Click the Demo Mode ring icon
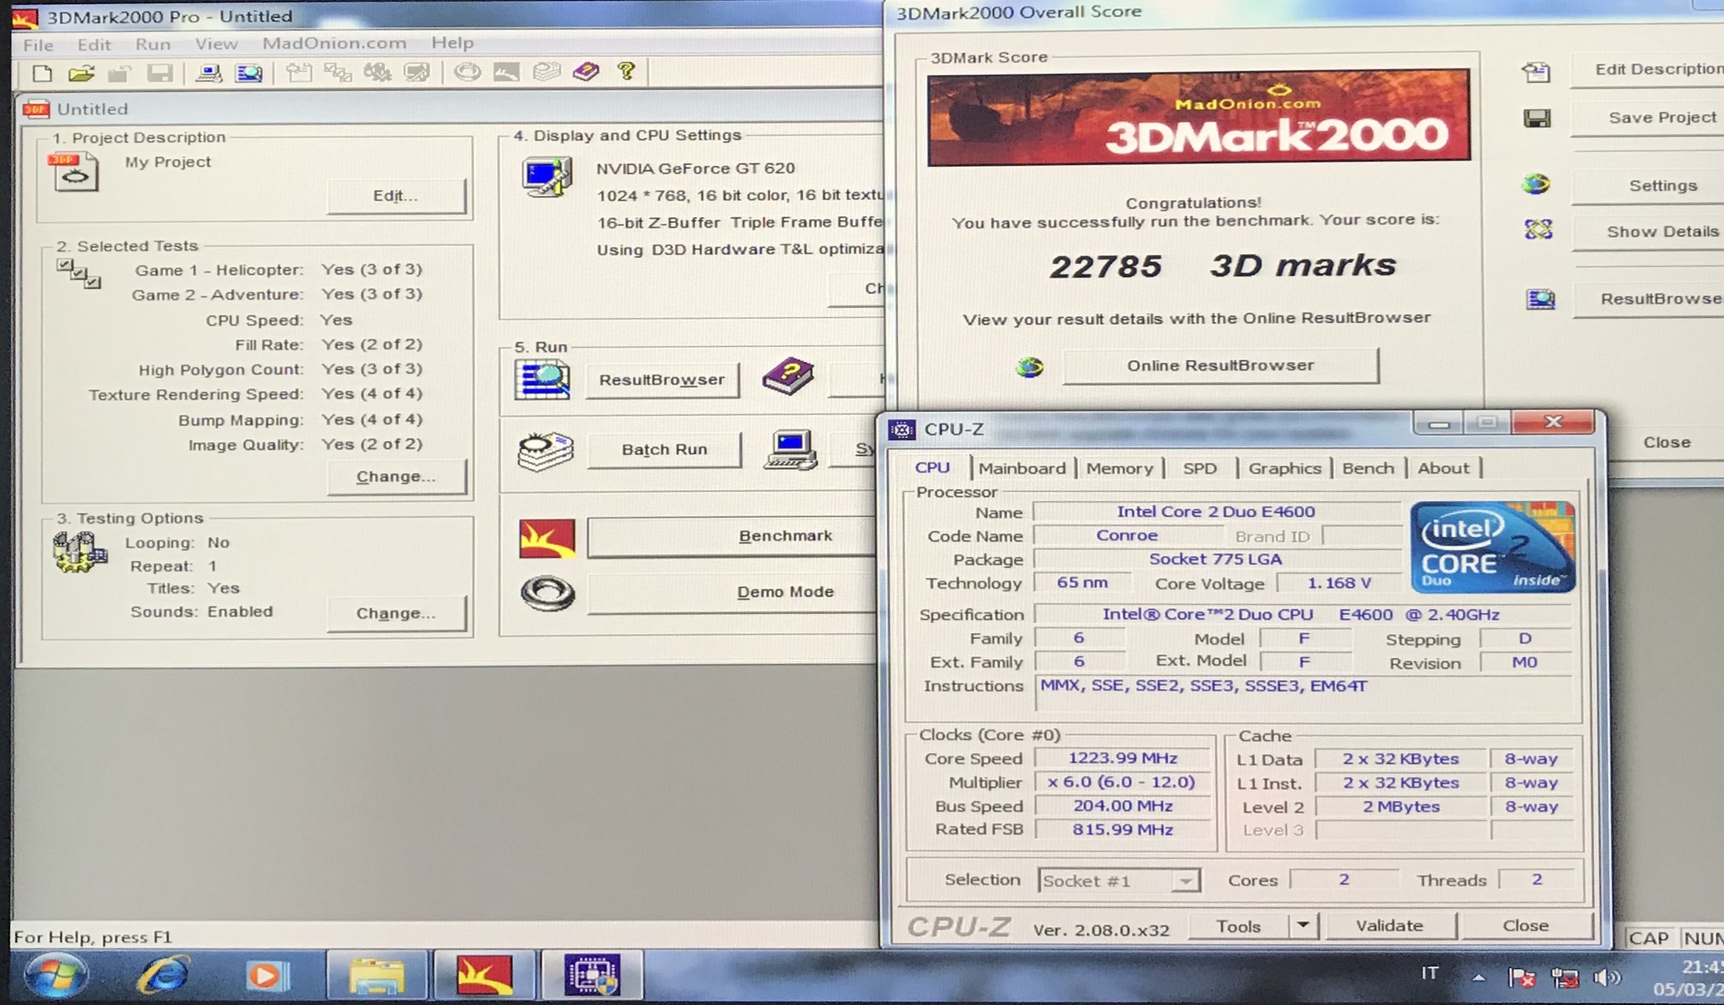 tap(547, 592)
